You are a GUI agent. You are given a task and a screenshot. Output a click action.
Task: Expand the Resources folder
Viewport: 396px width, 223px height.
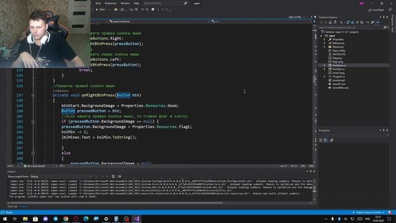(324, 47)
